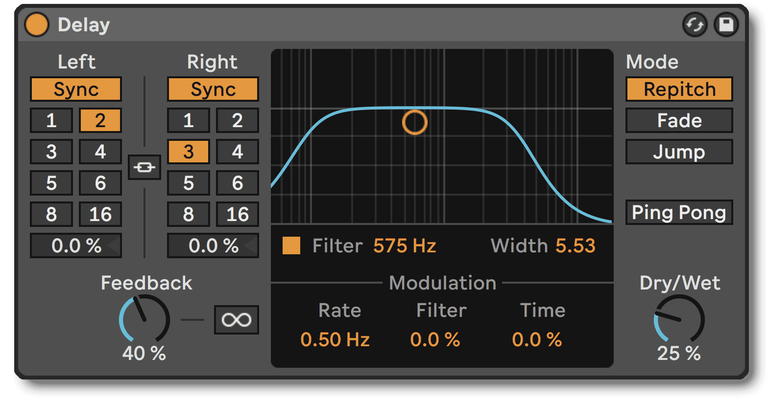
Task: Click the orange filter frequency circle handle
Action: pos(414,122)
